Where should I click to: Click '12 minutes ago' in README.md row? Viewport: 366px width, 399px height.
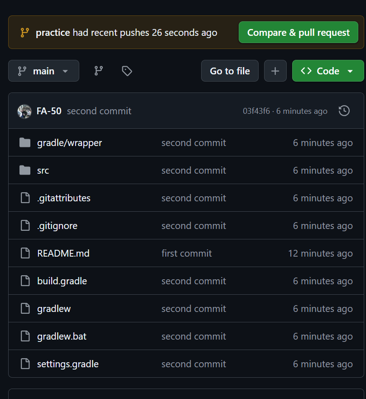point(320,253)
